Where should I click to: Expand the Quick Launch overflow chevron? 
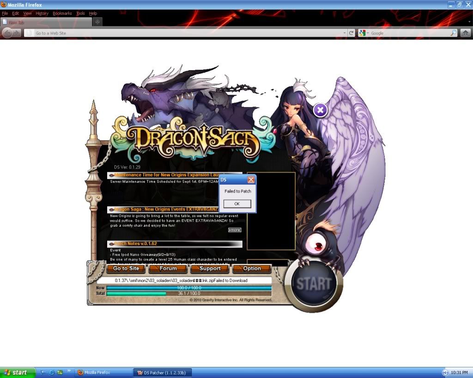69,371
